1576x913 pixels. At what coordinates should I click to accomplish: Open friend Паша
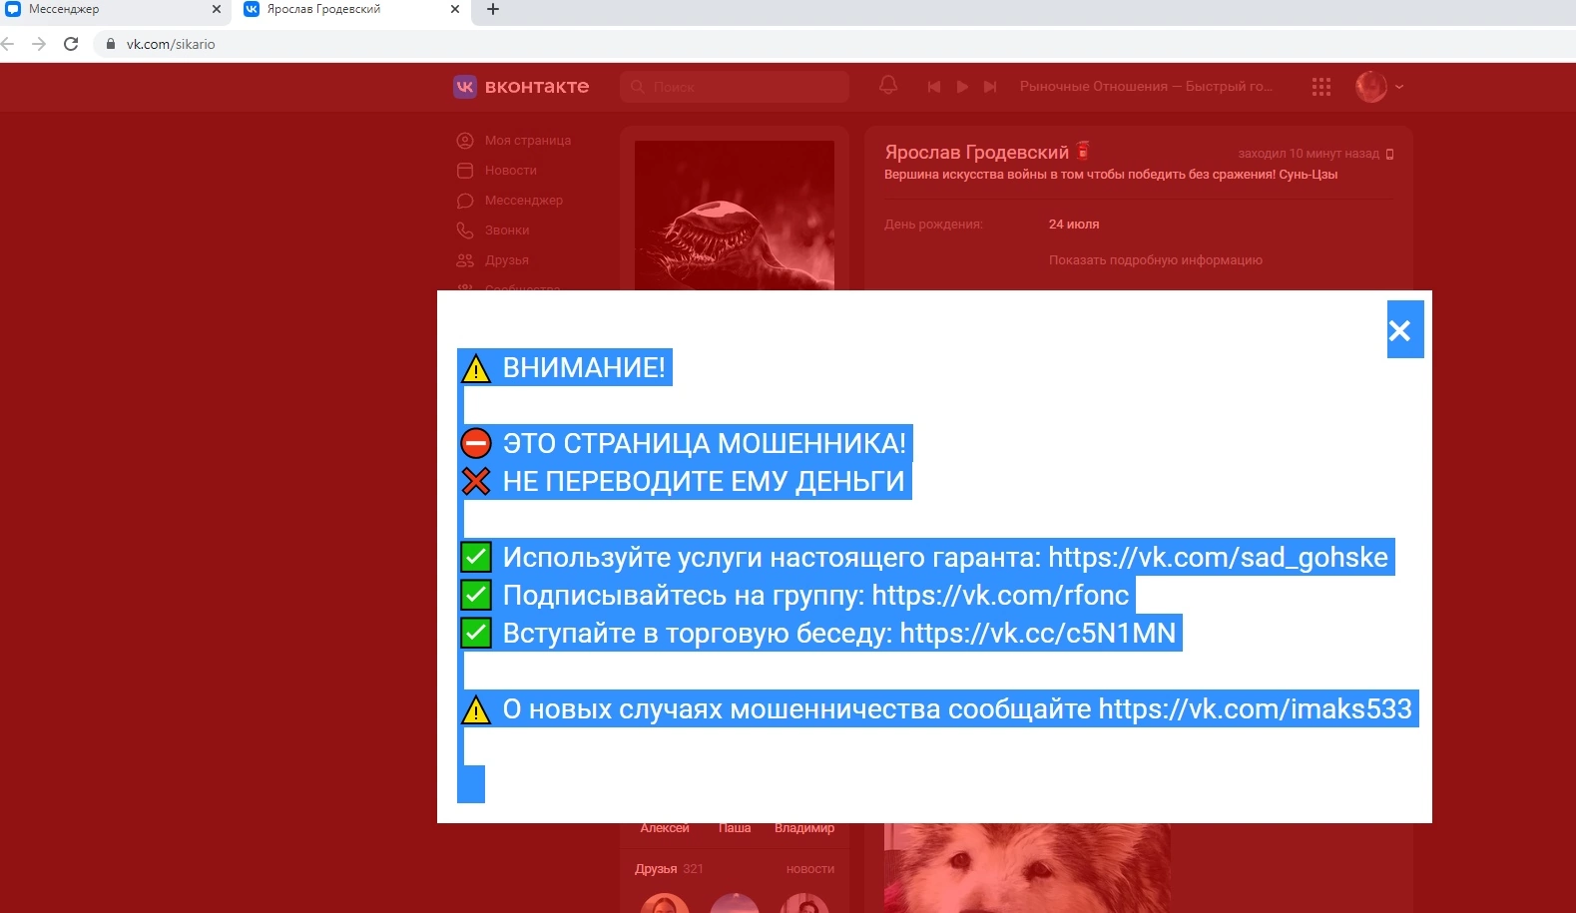coord(735,829)
